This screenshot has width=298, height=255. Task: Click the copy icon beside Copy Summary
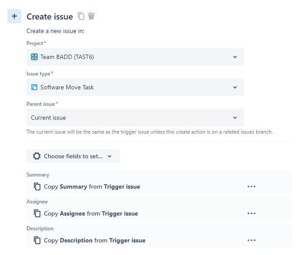coord(37,186)
